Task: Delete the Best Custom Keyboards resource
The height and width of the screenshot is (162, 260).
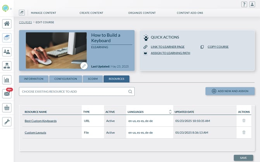Action: (244, 121)
